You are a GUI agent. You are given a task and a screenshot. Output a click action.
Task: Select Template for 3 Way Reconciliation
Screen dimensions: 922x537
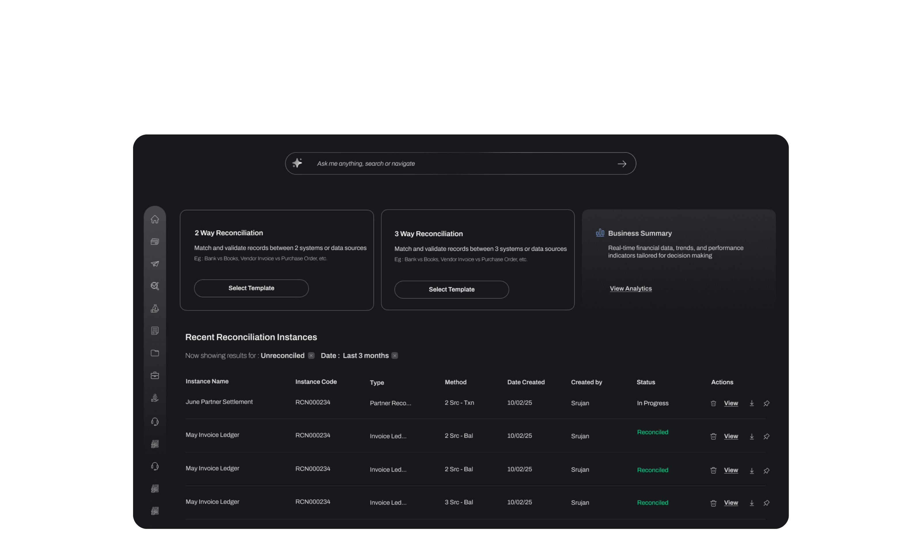[x=451, y=289]
